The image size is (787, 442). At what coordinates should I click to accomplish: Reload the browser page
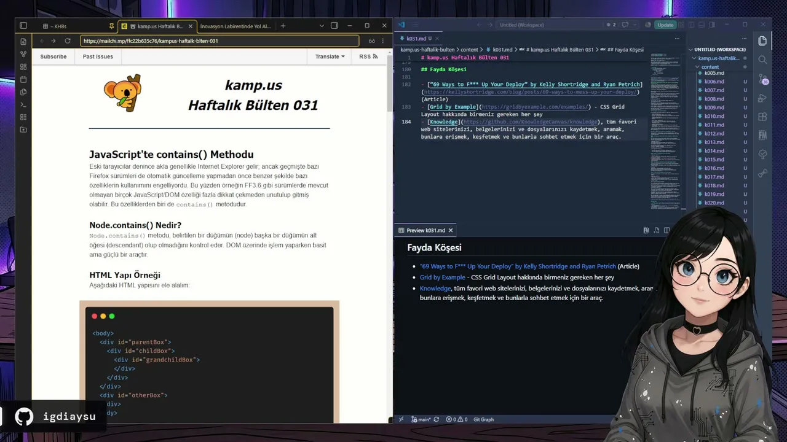point(68,41)
